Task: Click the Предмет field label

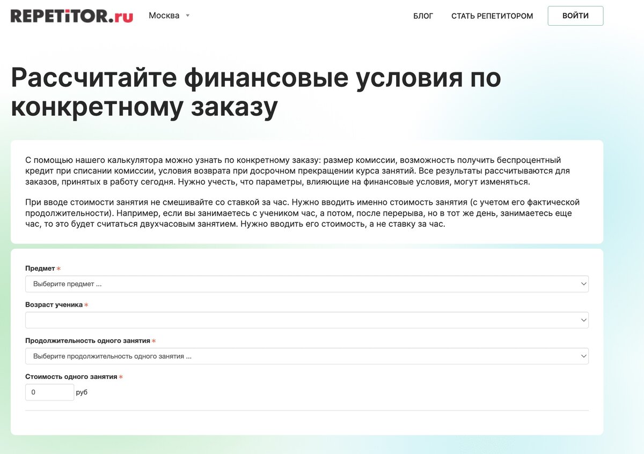Action: point(40,269)
